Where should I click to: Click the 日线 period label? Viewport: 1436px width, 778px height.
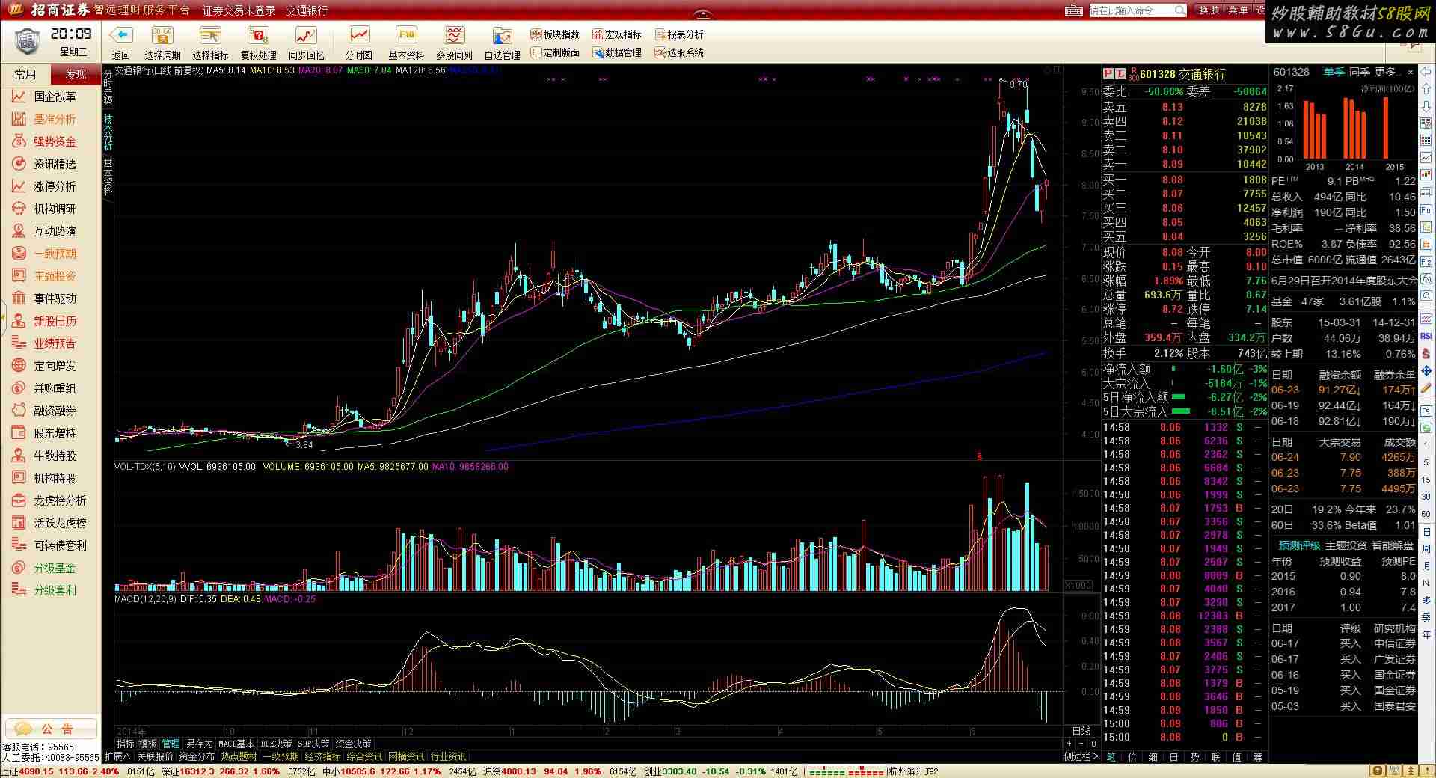(x=1081, y=731)
